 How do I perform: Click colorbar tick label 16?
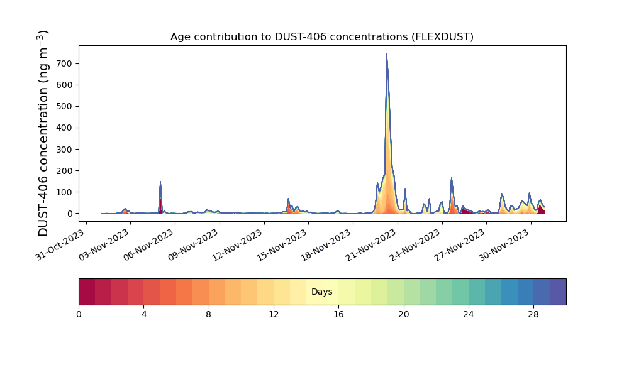tap(338, 315)
